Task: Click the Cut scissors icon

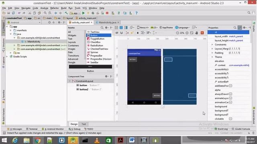Action: [x=30, y=13]
